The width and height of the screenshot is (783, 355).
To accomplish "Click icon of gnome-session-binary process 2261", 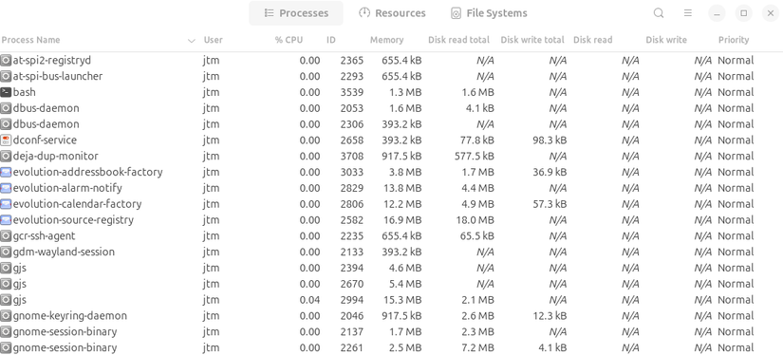I will coord(6,347).
